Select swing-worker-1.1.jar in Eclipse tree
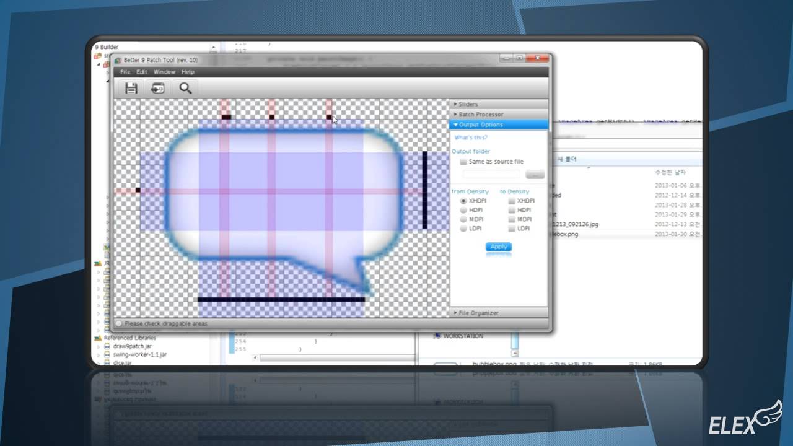Screen dimensions: 793x446 (x=139, y=354)
